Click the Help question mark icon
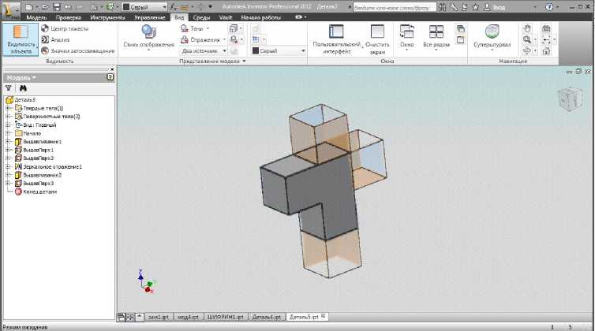 (549, 7)
